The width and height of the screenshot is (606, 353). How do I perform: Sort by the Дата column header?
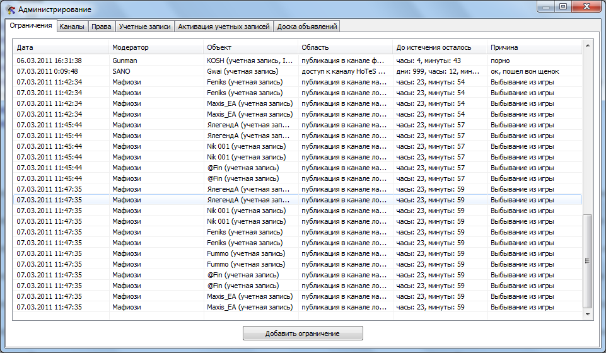61,48
